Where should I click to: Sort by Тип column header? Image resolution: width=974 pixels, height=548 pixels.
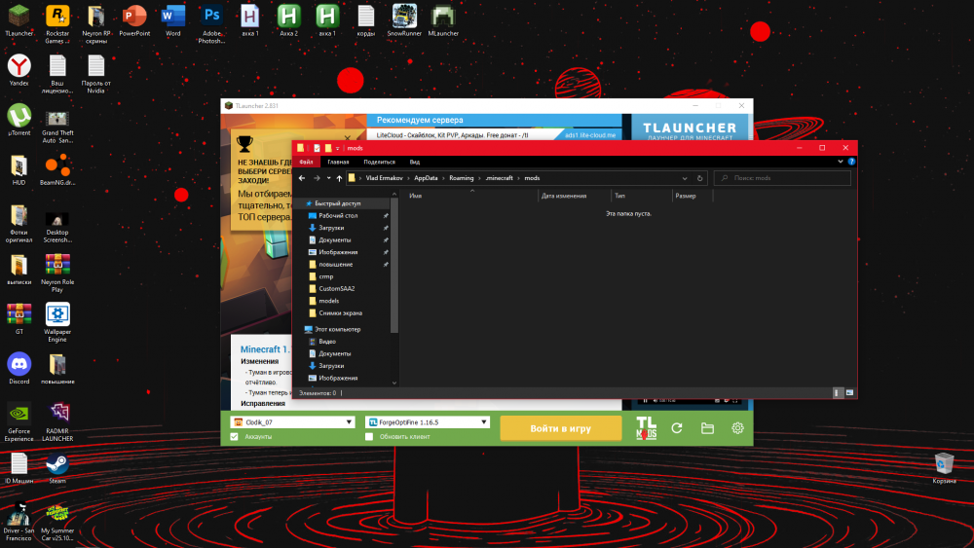click(642, 196)
